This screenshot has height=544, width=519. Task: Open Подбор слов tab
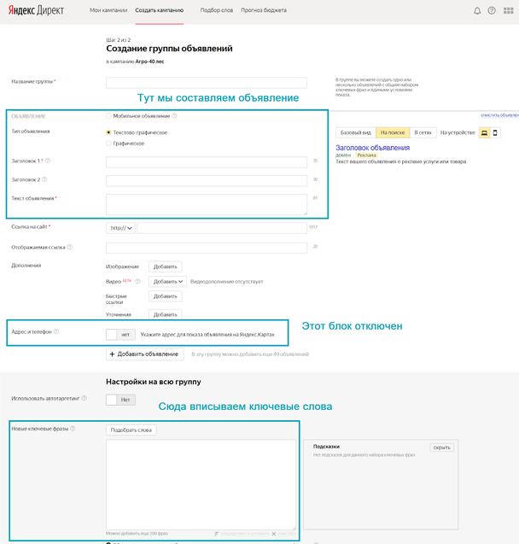[216, 10]
